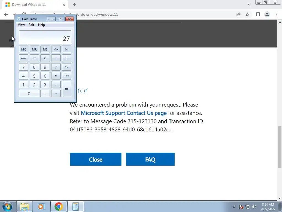282x212 pixels.
Task: Click digit 2 on the Calculator
Action: click(x=34, y=85)
